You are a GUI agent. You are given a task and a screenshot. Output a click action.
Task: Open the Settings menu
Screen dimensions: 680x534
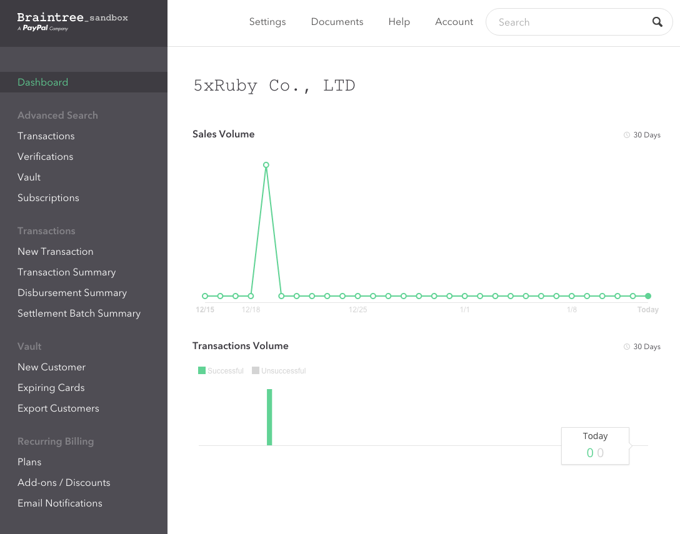pyautogui.click(x=267, y=22)
